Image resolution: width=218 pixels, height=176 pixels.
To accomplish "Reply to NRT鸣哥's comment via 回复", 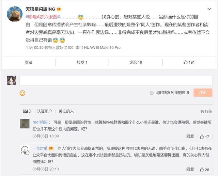I will (x=190, y=136).
